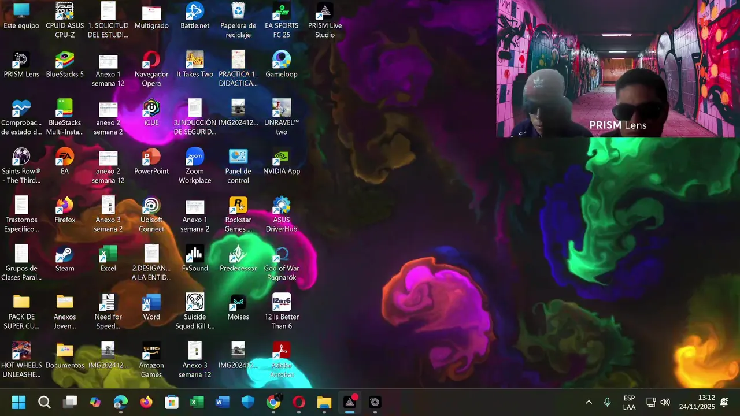Select Suicide Squad Kill the Justice League icon

[x=195, y=311]
